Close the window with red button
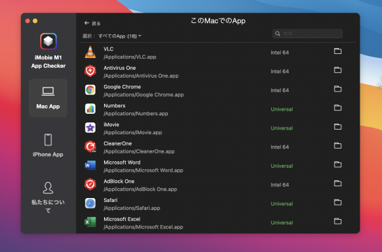382x252 pixels. 28,21
